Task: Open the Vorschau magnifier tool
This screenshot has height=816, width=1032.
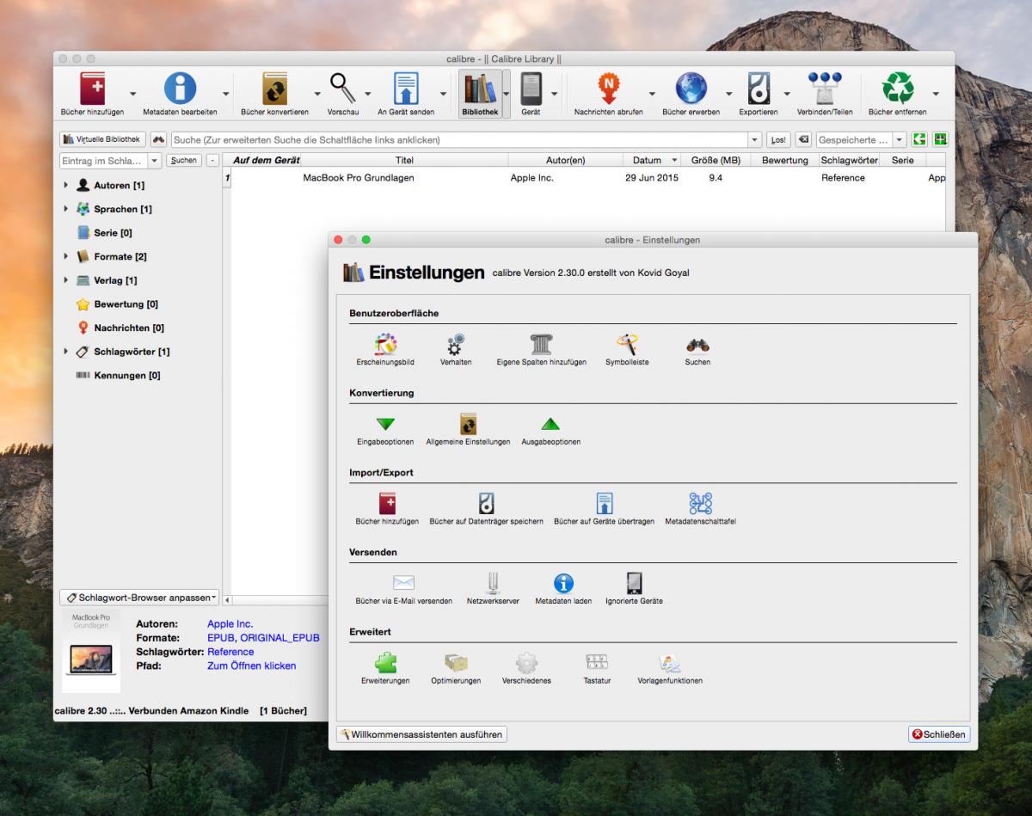Action: click(343, 89)
